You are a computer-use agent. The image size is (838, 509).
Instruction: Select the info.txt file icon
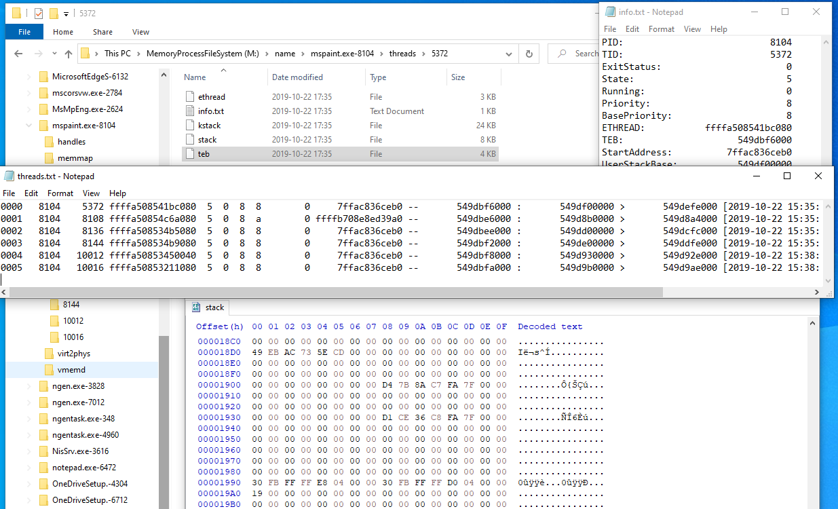(x=190, y=111)
